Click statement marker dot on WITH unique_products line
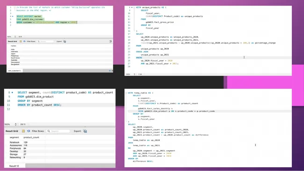The width and height of the screenshot is (304, 171). click(x=132, y=7)
